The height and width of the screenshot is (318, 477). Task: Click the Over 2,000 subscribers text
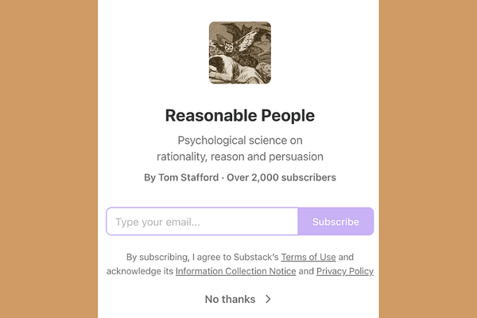pos(281,177)
